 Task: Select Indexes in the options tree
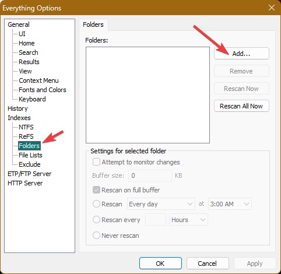coord(19,118)
